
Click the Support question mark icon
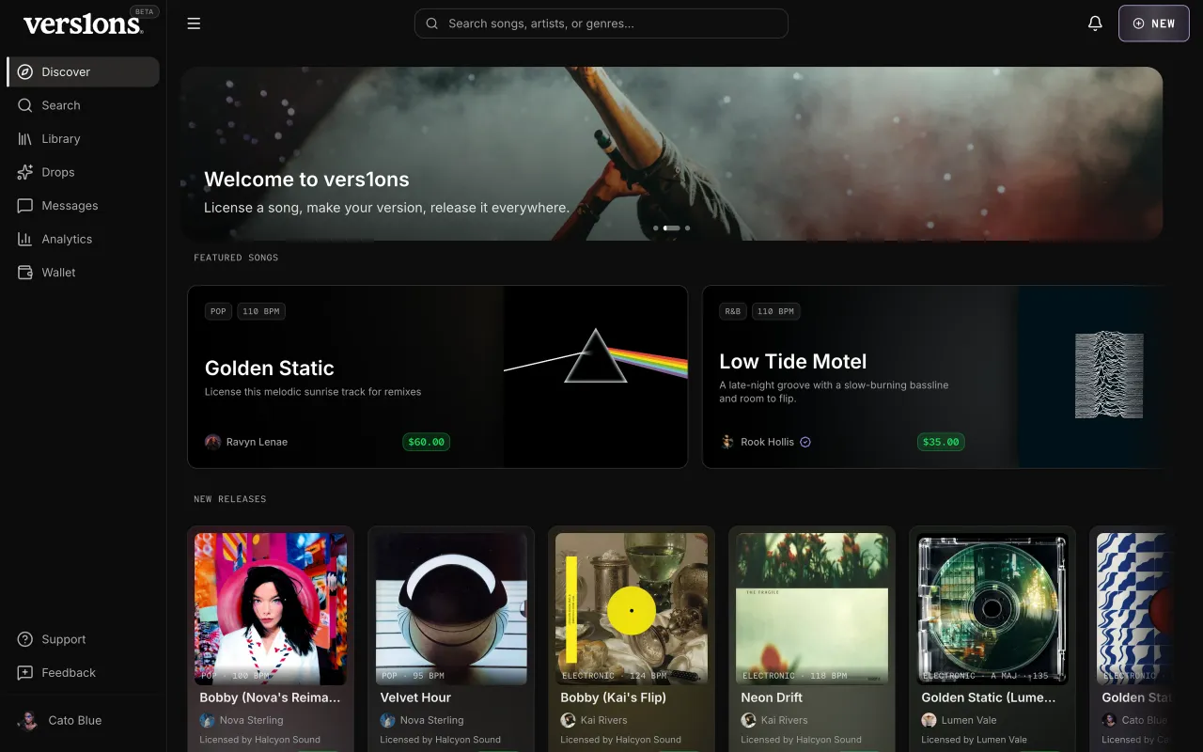point(25,639)
